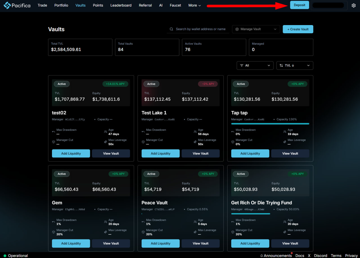
Task: View the Test Lake 1 vault
Action: 201,154
